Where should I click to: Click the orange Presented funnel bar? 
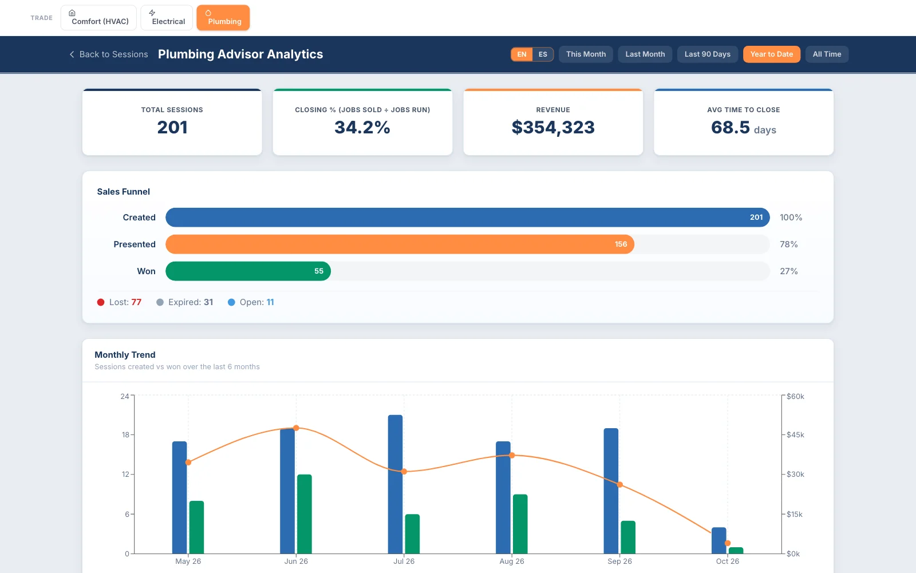(x=400, y=244)
